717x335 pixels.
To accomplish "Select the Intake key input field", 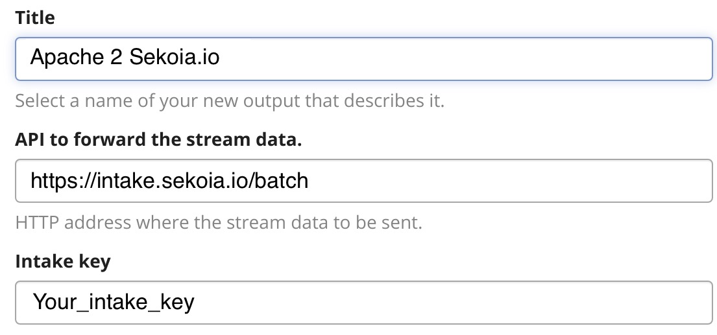I will (363, 302).
